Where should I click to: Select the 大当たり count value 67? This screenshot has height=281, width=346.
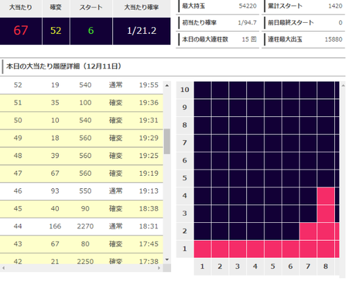(21, 30)
